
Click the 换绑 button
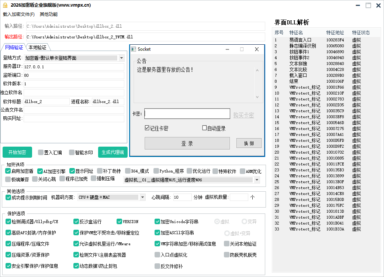coord(249,143)
